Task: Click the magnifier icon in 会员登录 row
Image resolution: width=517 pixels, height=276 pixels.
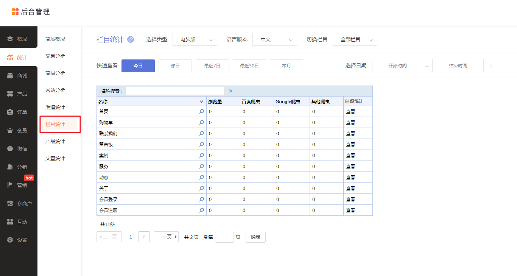Action: tap(202, 199)
